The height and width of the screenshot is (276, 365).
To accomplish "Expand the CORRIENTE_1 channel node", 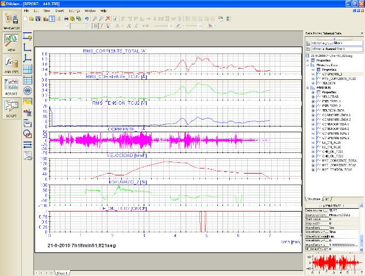I will [313, 74].
